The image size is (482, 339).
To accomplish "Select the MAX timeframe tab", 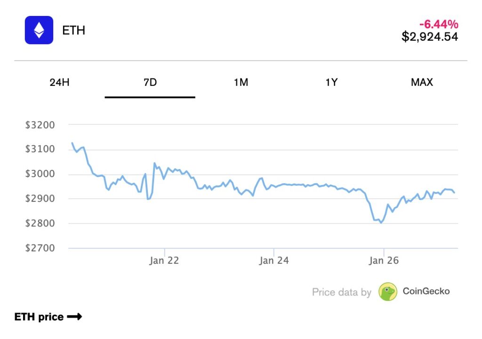I will (x=422, y=83).
